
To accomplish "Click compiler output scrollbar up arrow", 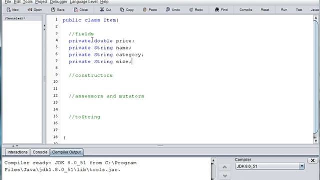I will [x=213, y=161].
